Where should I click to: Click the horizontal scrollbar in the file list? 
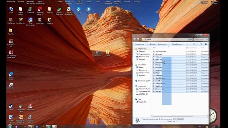click(x=173, y=116)
